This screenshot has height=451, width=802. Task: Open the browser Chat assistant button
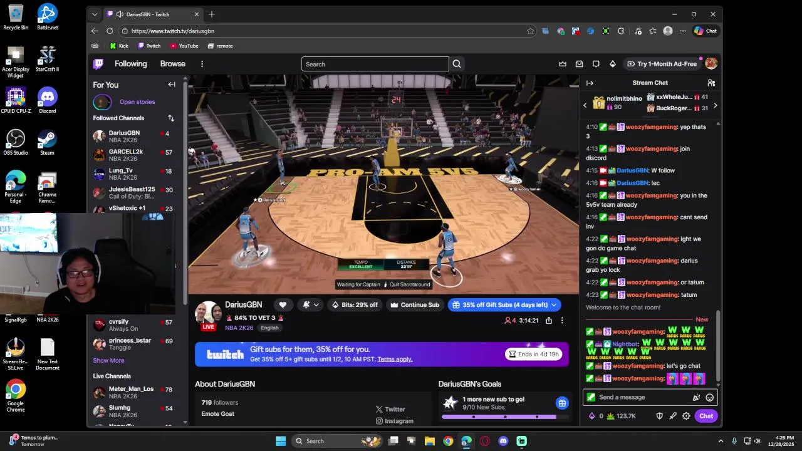706,31
